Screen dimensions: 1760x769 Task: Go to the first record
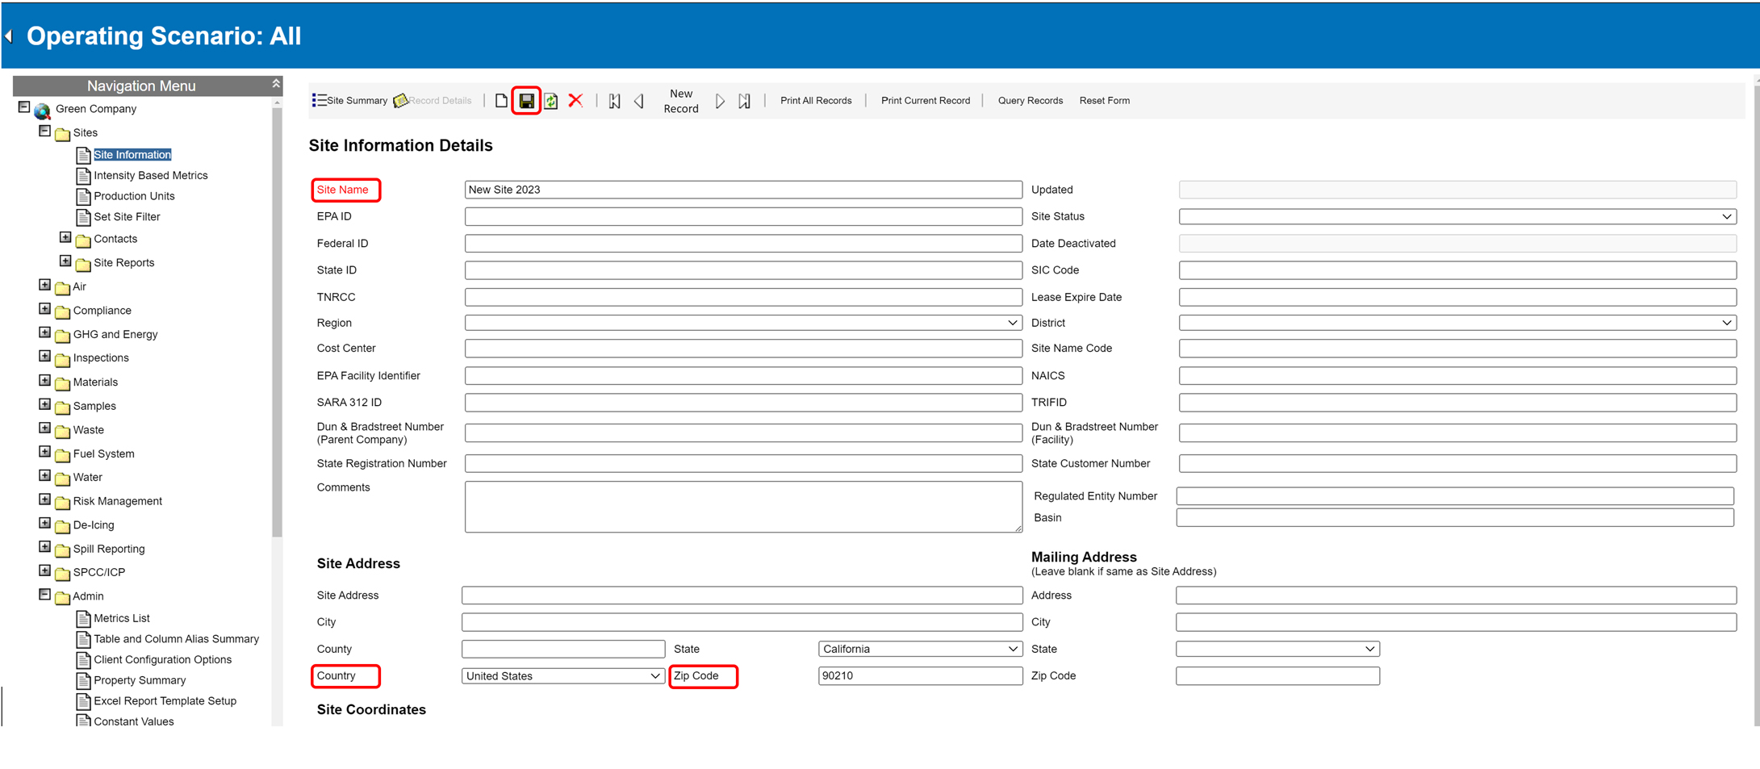tap(614, 101)
